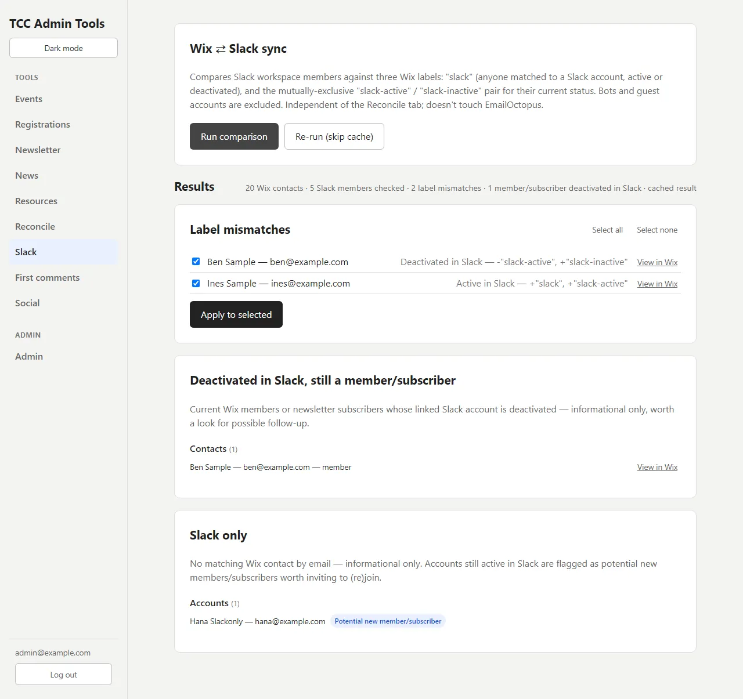Click the 'Contacts (1)' label

coord(214,449)
